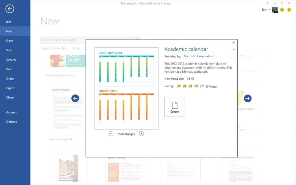
Task: Click the '(3 Votes)' text
Action: point(212,86)
